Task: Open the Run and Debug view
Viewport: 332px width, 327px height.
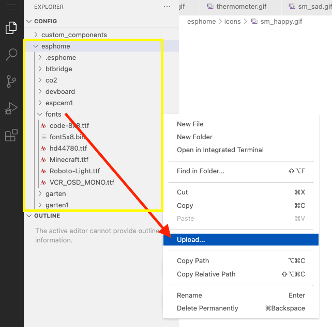Action: [11, 109]
